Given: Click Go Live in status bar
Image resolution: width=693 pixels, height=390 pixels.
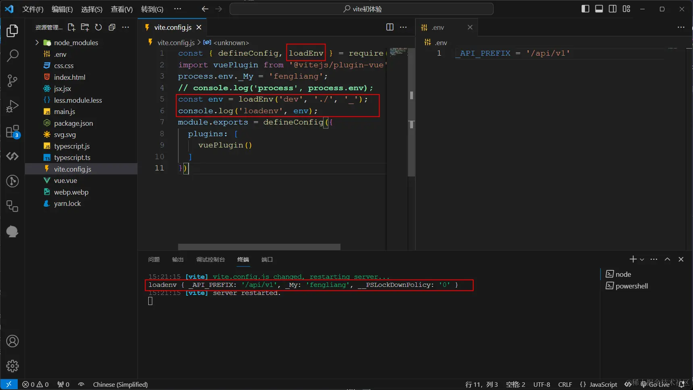Looking at the screenshot, I should pos(655,384).
